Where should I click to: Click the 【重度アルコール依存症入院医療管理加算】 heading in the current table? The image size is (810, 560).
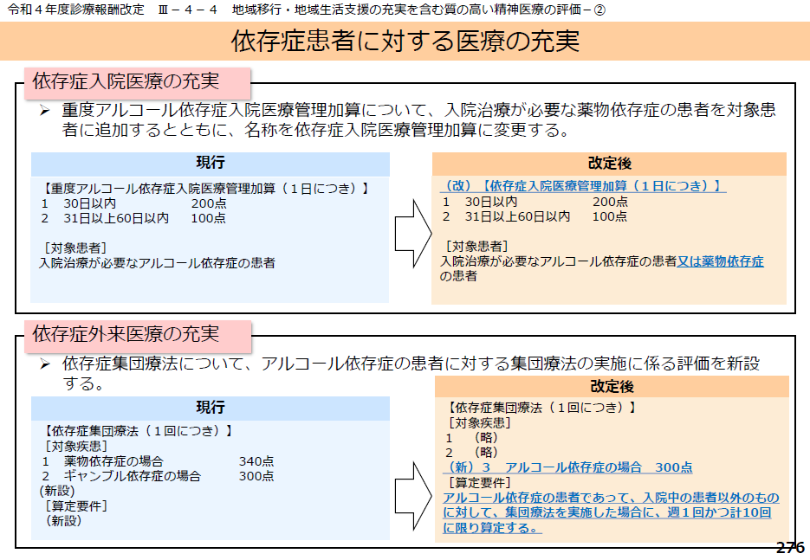coord(206,188)
